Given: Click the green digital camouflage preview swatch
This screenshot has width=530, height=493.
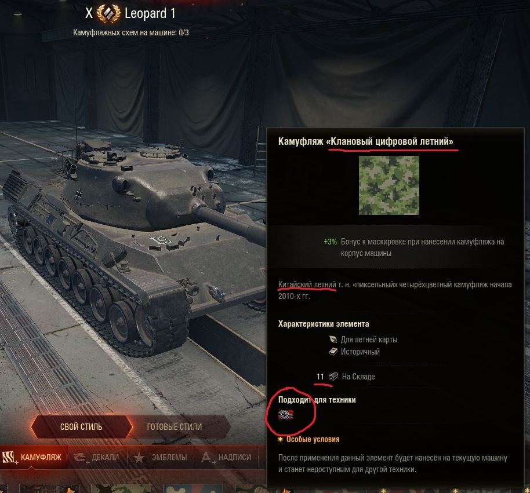Looking at the screenshot, I should (x=389, y=185).
